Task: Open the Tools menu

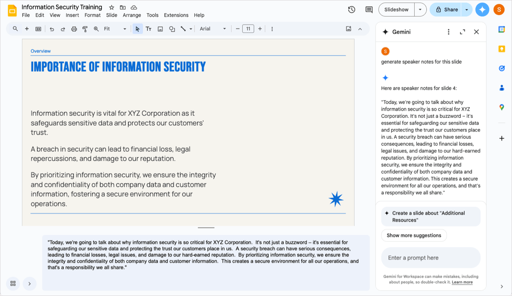Action: (152, 15)
